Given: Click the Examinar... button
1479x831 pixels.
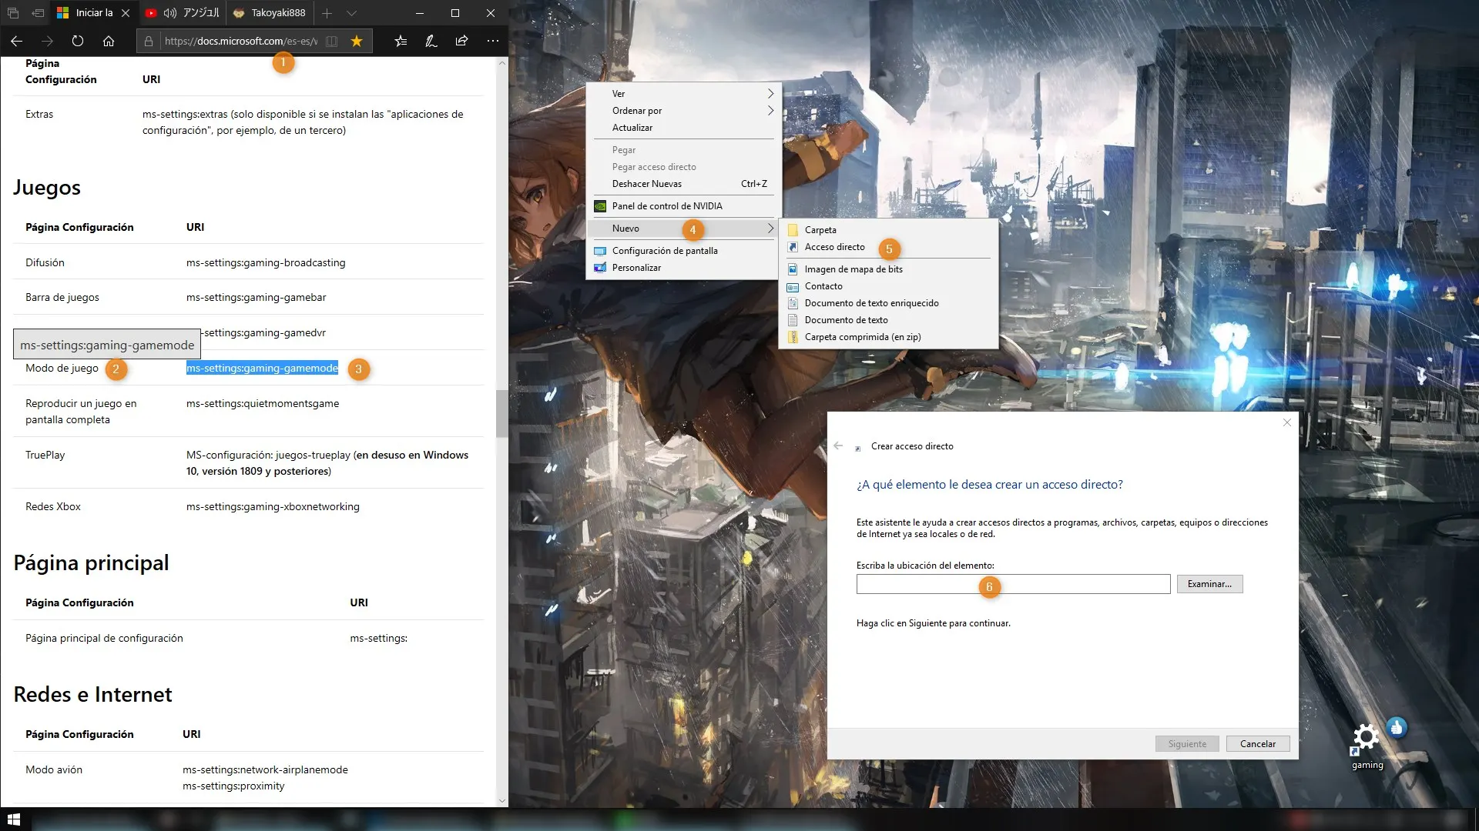Looking at the screenshot, I should (1209, 584).
